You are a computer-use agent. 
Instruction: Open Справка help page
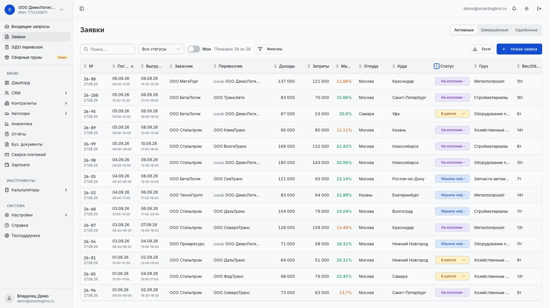pos(36,225)
